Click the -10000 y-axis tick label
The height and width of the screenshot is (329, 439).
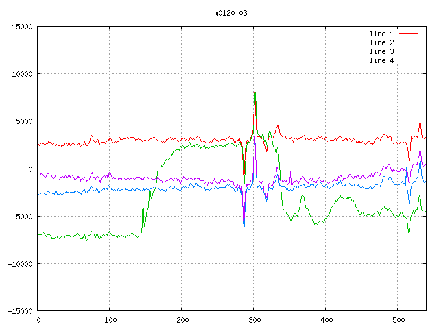(x=19, y=263)
